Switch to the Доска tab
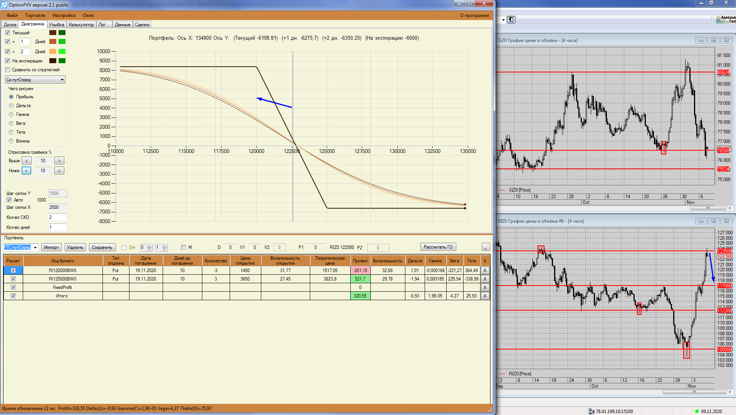Screen dimensions: 736x415 click(x=10, y=25)
